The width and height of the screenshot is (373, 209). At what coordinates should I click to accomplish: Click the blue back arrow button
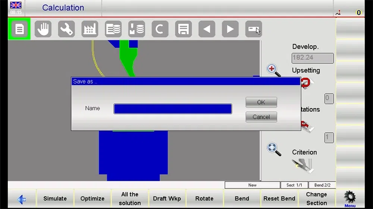[22, 199]
